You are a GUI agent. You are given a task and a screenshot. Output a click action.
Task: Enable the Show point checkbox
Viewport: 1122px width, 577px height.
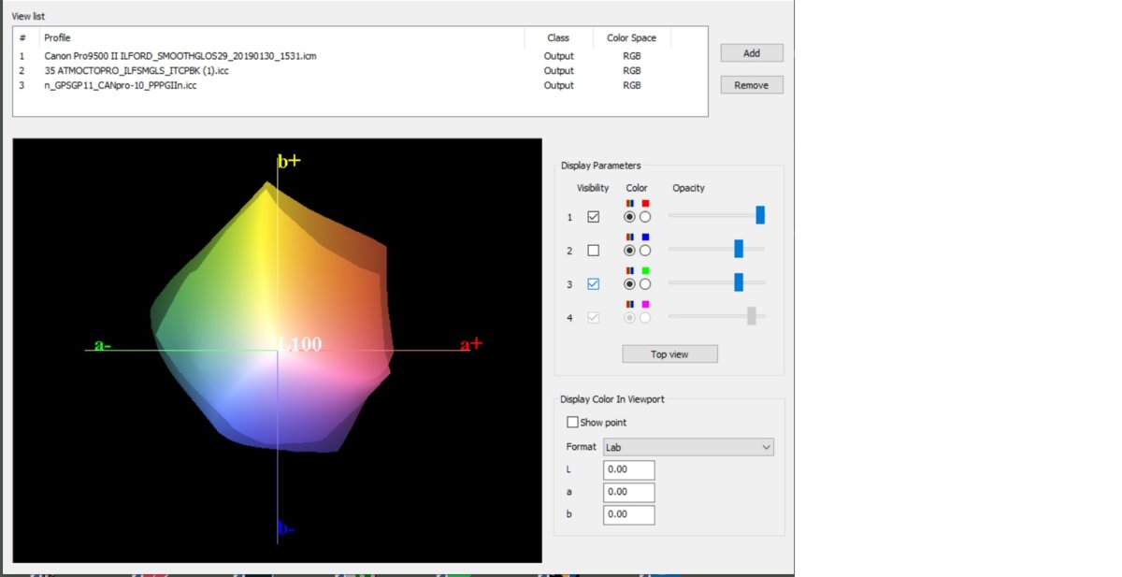(573, 423)
